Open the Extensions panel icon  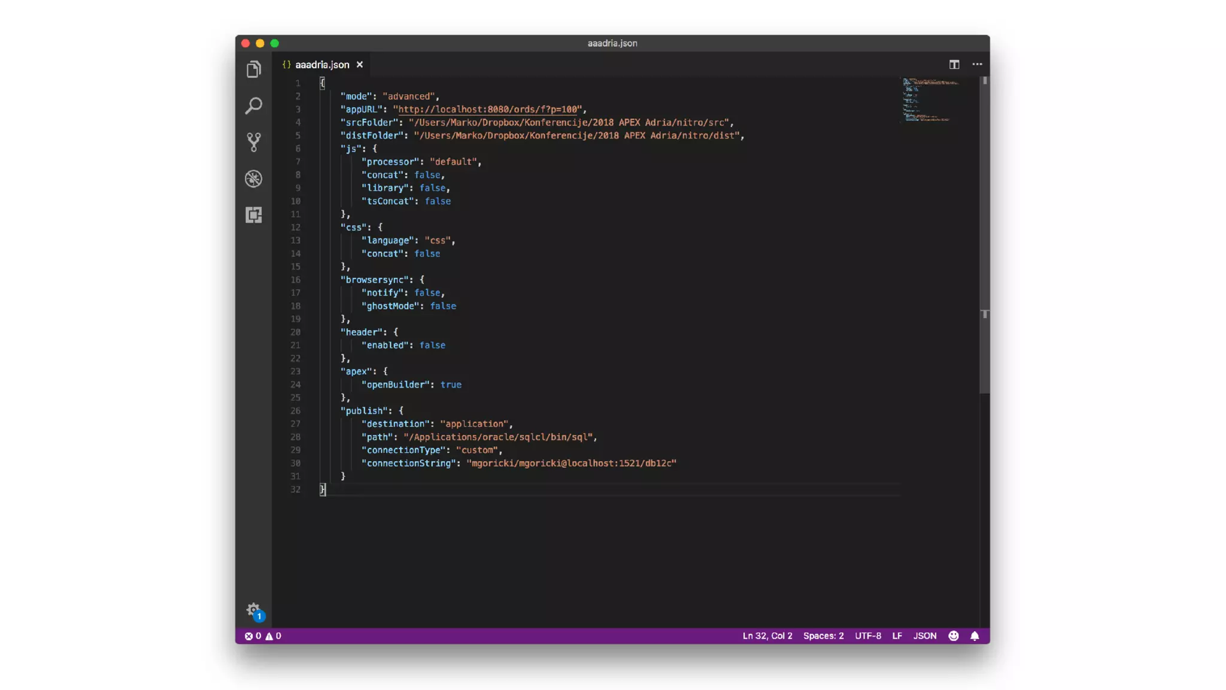click(x=253, y=215)
